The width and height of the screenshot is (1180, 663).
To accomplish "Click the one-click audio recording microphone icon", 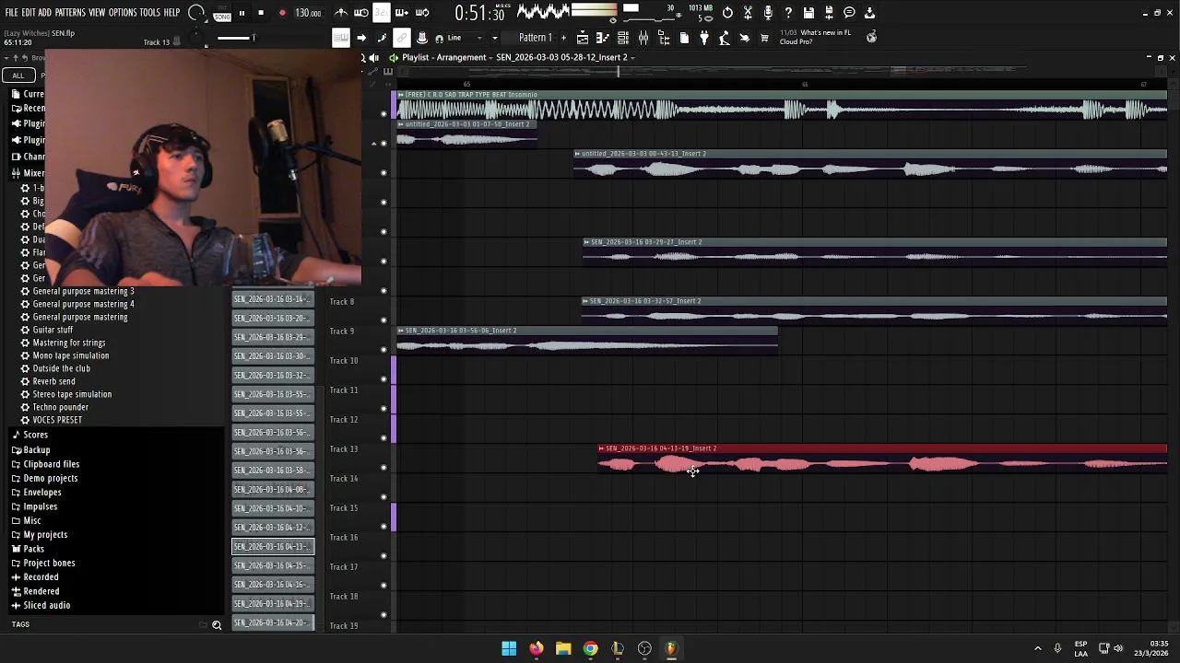I will click(768, 13).
